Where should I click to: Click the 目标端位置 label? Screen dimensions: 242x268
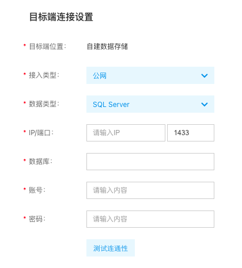[47, 47]
